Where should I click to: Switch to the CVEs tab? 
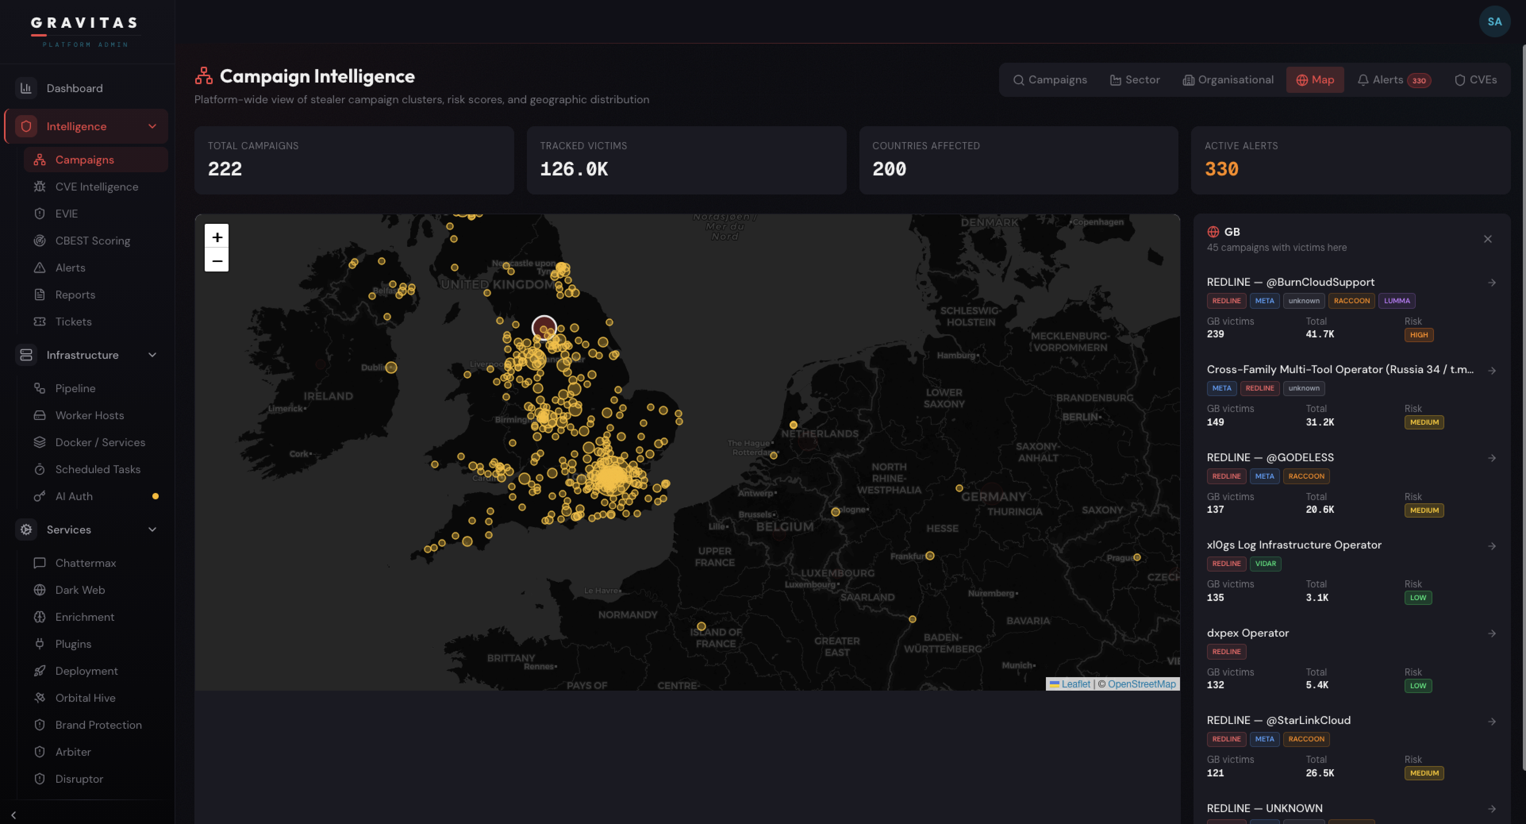pyautogui.click(x=1476, y=80)
